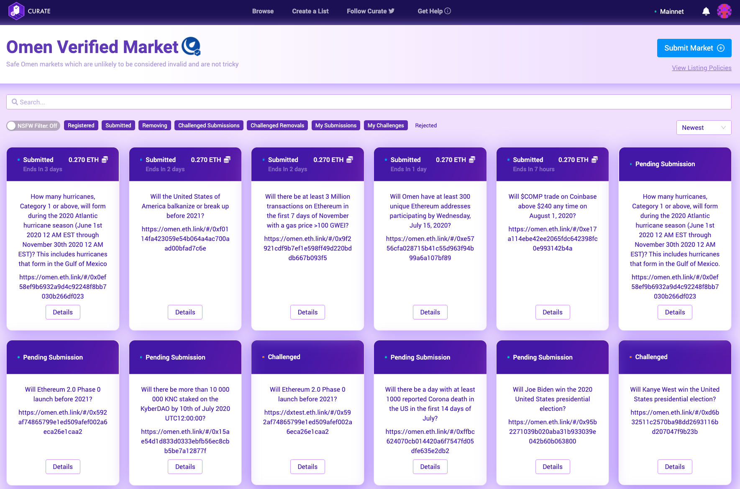Open the notifications bell
This screenshot has height=489, width=740.
pos(706,11)
